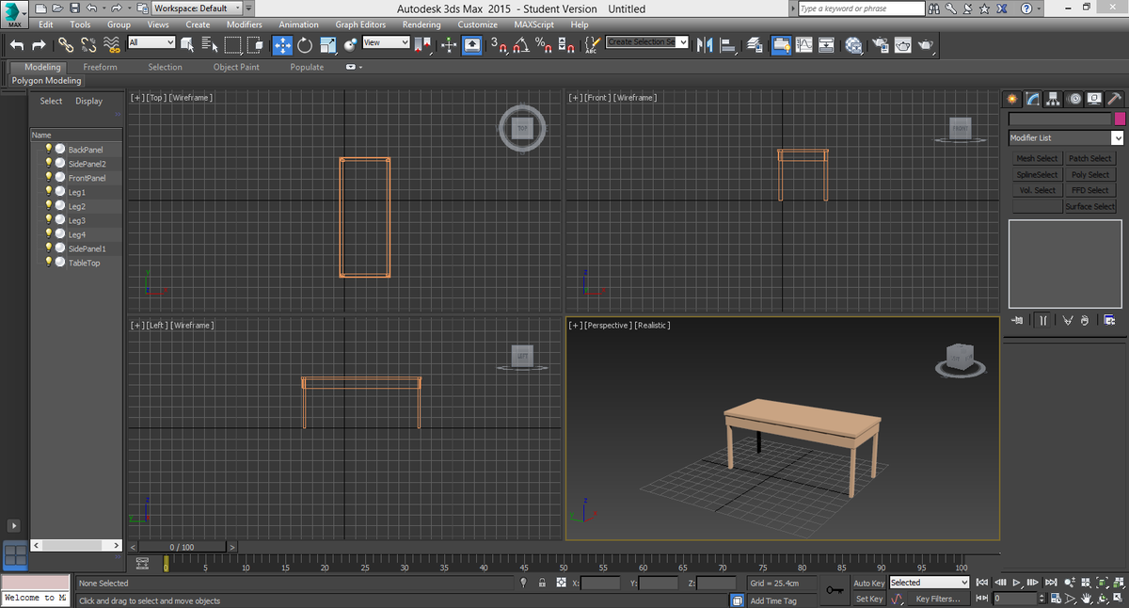Toggle the Percent Snap button
This screenshot has width=1129, height=608.
click(544, 44)
